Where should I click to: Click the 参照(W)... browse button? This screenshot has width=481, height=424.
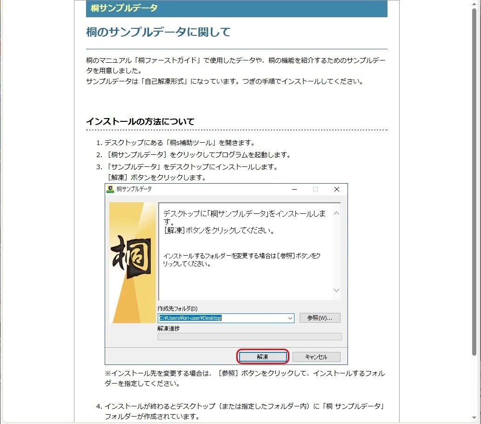[x=320, y=318]
